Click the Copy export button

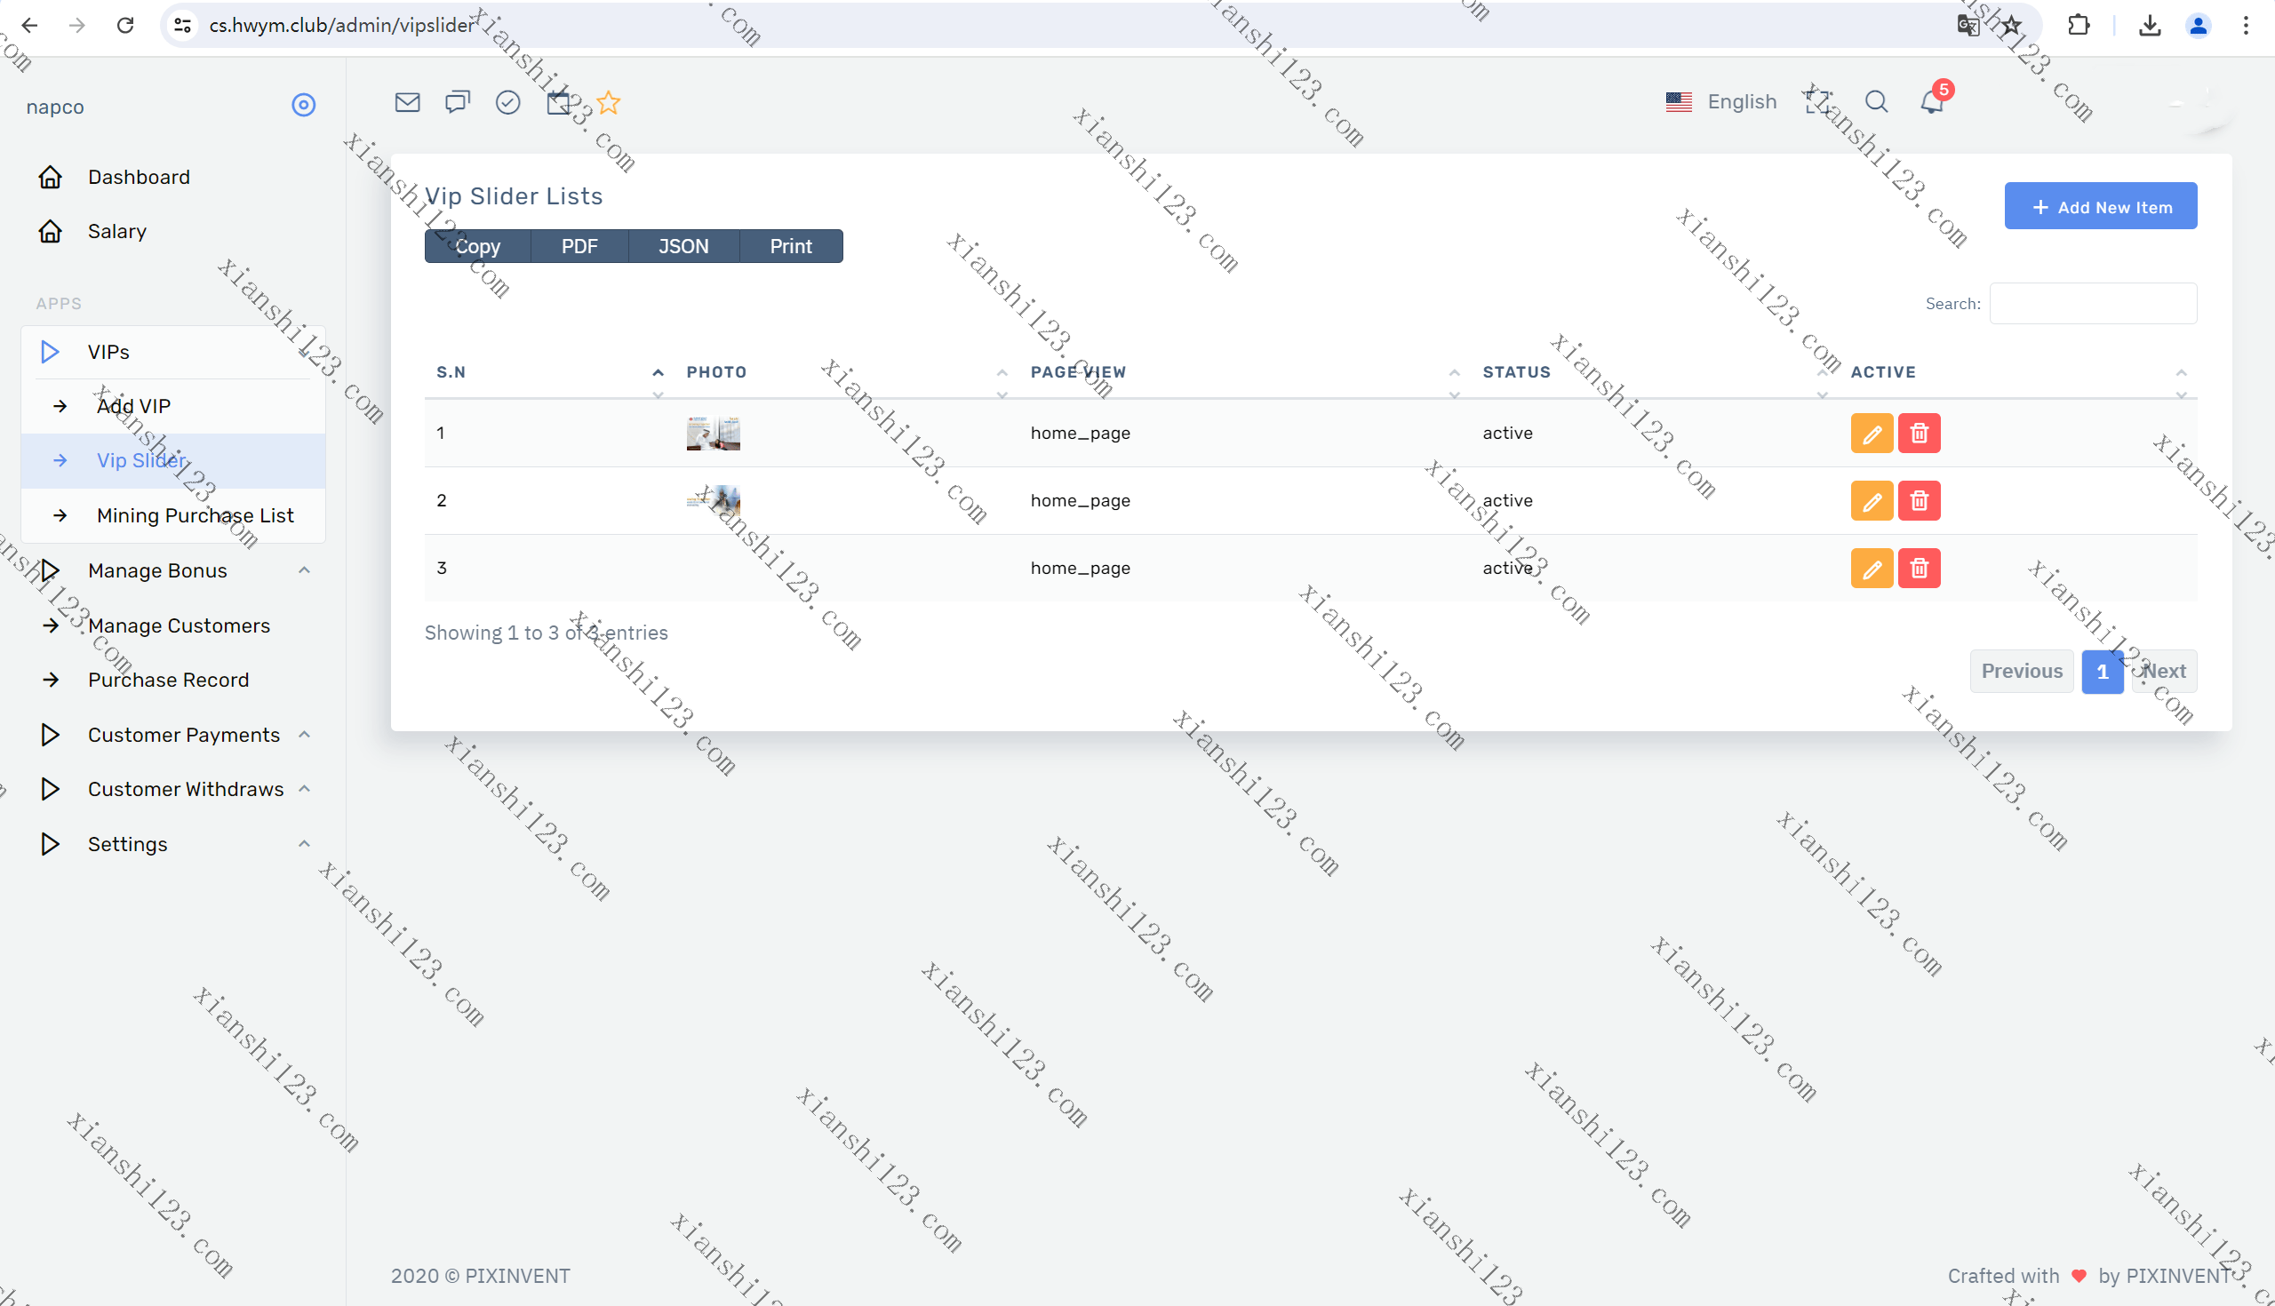477,247
